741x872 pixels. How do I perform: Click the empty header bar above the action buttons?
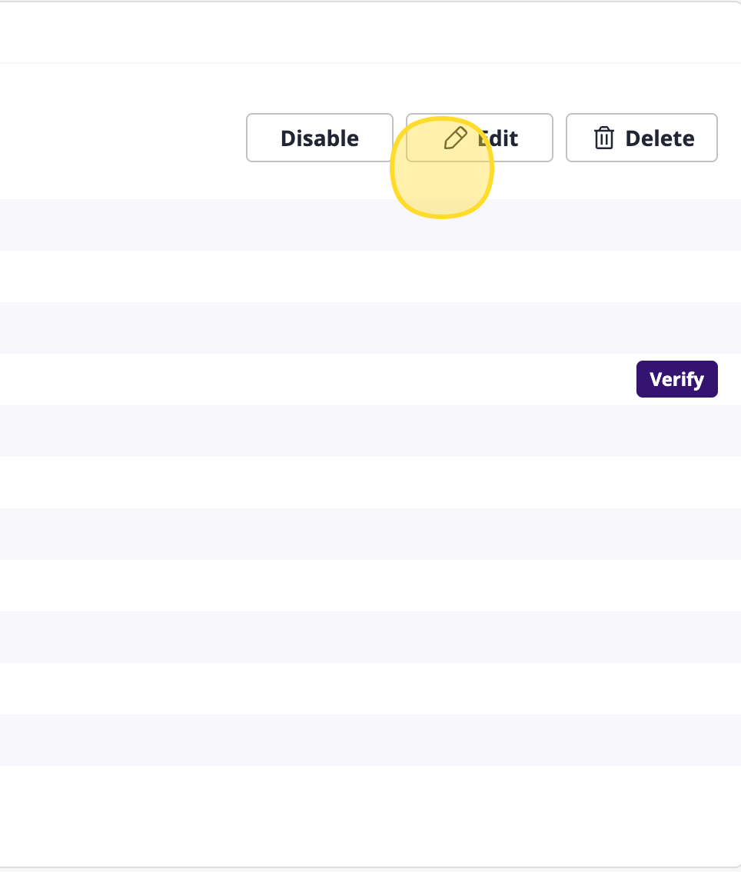(x=307, y=32)
